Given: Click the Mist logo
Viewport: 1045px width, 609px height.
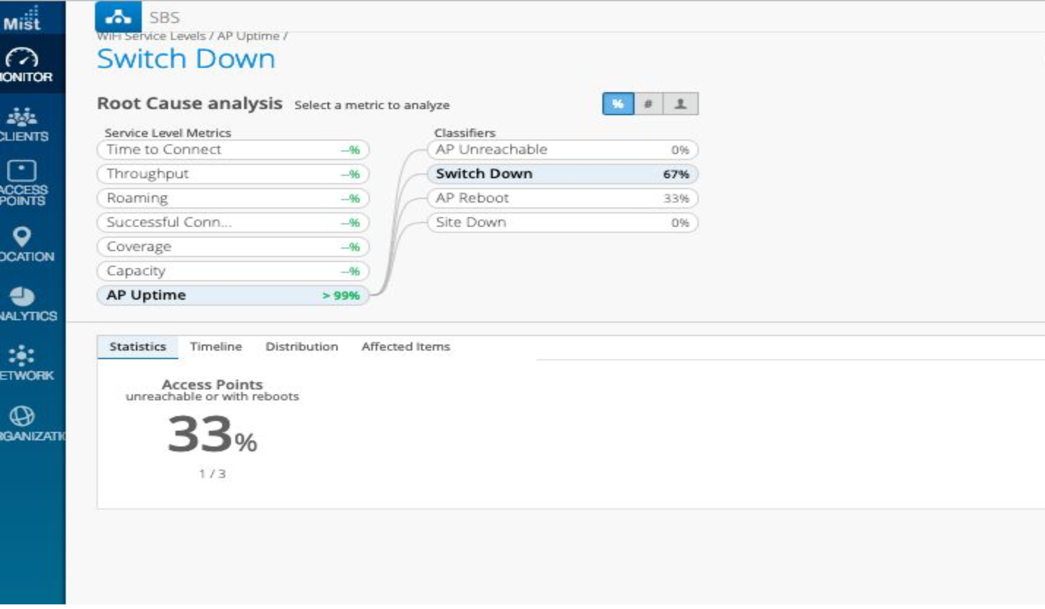Looking at the screenshot, I should click(23, 19).
